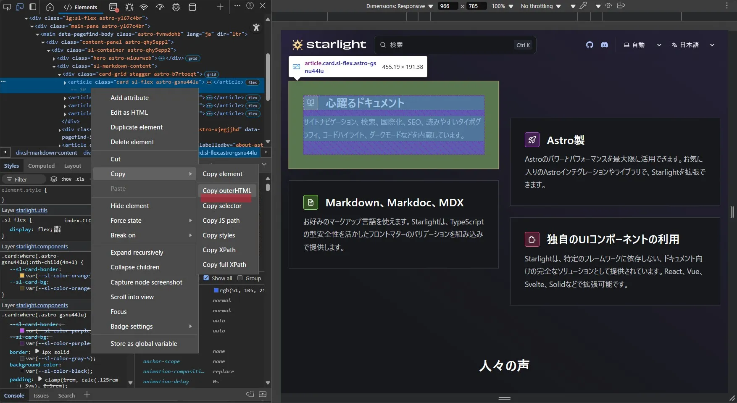The image size is (737, 403).
Task: Select Copy outerHTML from submenu
Action: pos(226,190)
